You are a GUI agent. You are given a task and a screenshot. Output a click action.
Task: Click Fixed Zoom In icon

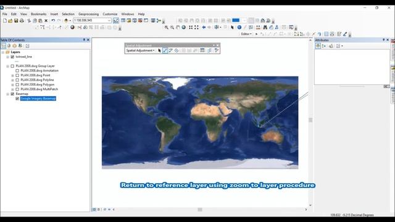pyautogui.click(x=191, y=27)
